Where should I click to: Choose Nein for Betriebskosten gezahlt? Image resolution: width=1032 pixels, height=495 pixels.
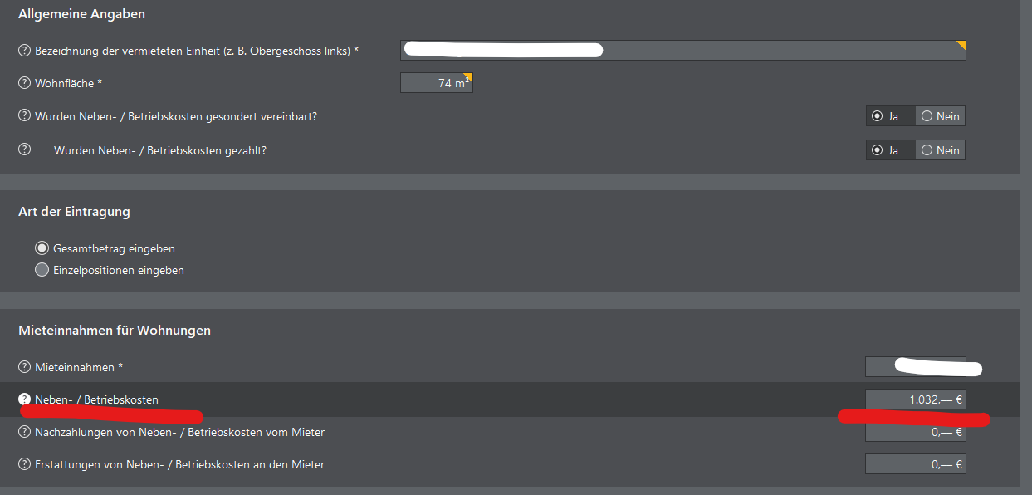(x=941, y=150)
